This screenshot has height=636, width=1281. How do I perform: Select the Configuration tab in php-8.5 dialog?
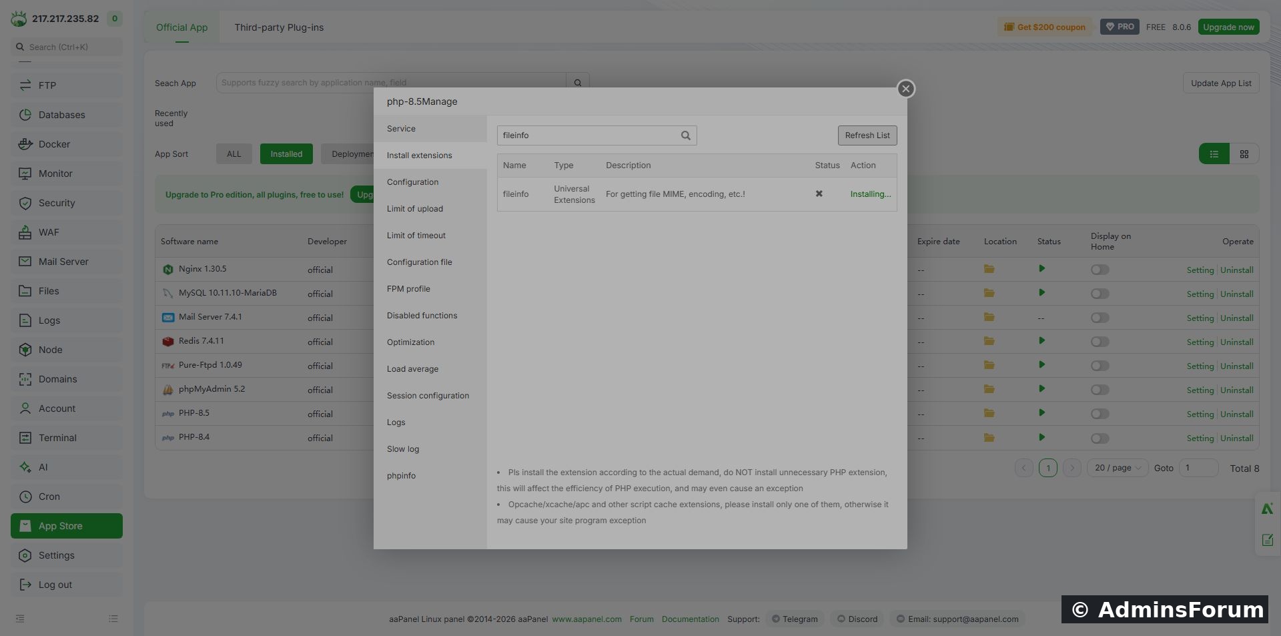(x=430, y=182)
